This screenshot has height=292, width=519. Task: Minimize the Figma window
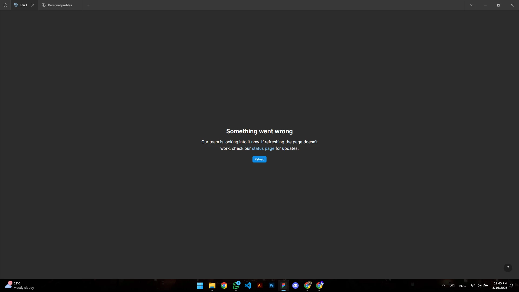click(485, 5)
